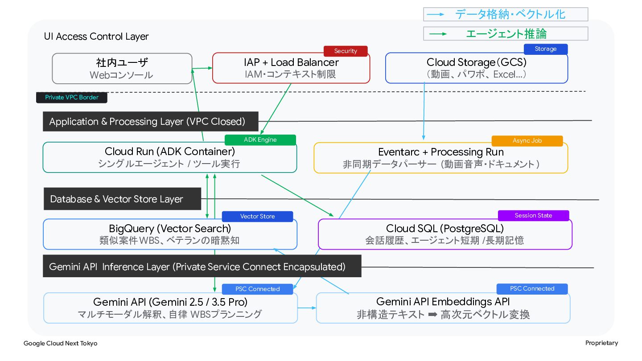Click the red Security tag

tap(346, 51)
